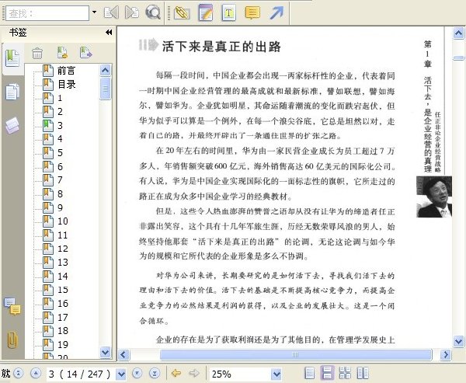Open bookmark 17
Viewport: 466px width, 383px height.
[x=56, y=317]
